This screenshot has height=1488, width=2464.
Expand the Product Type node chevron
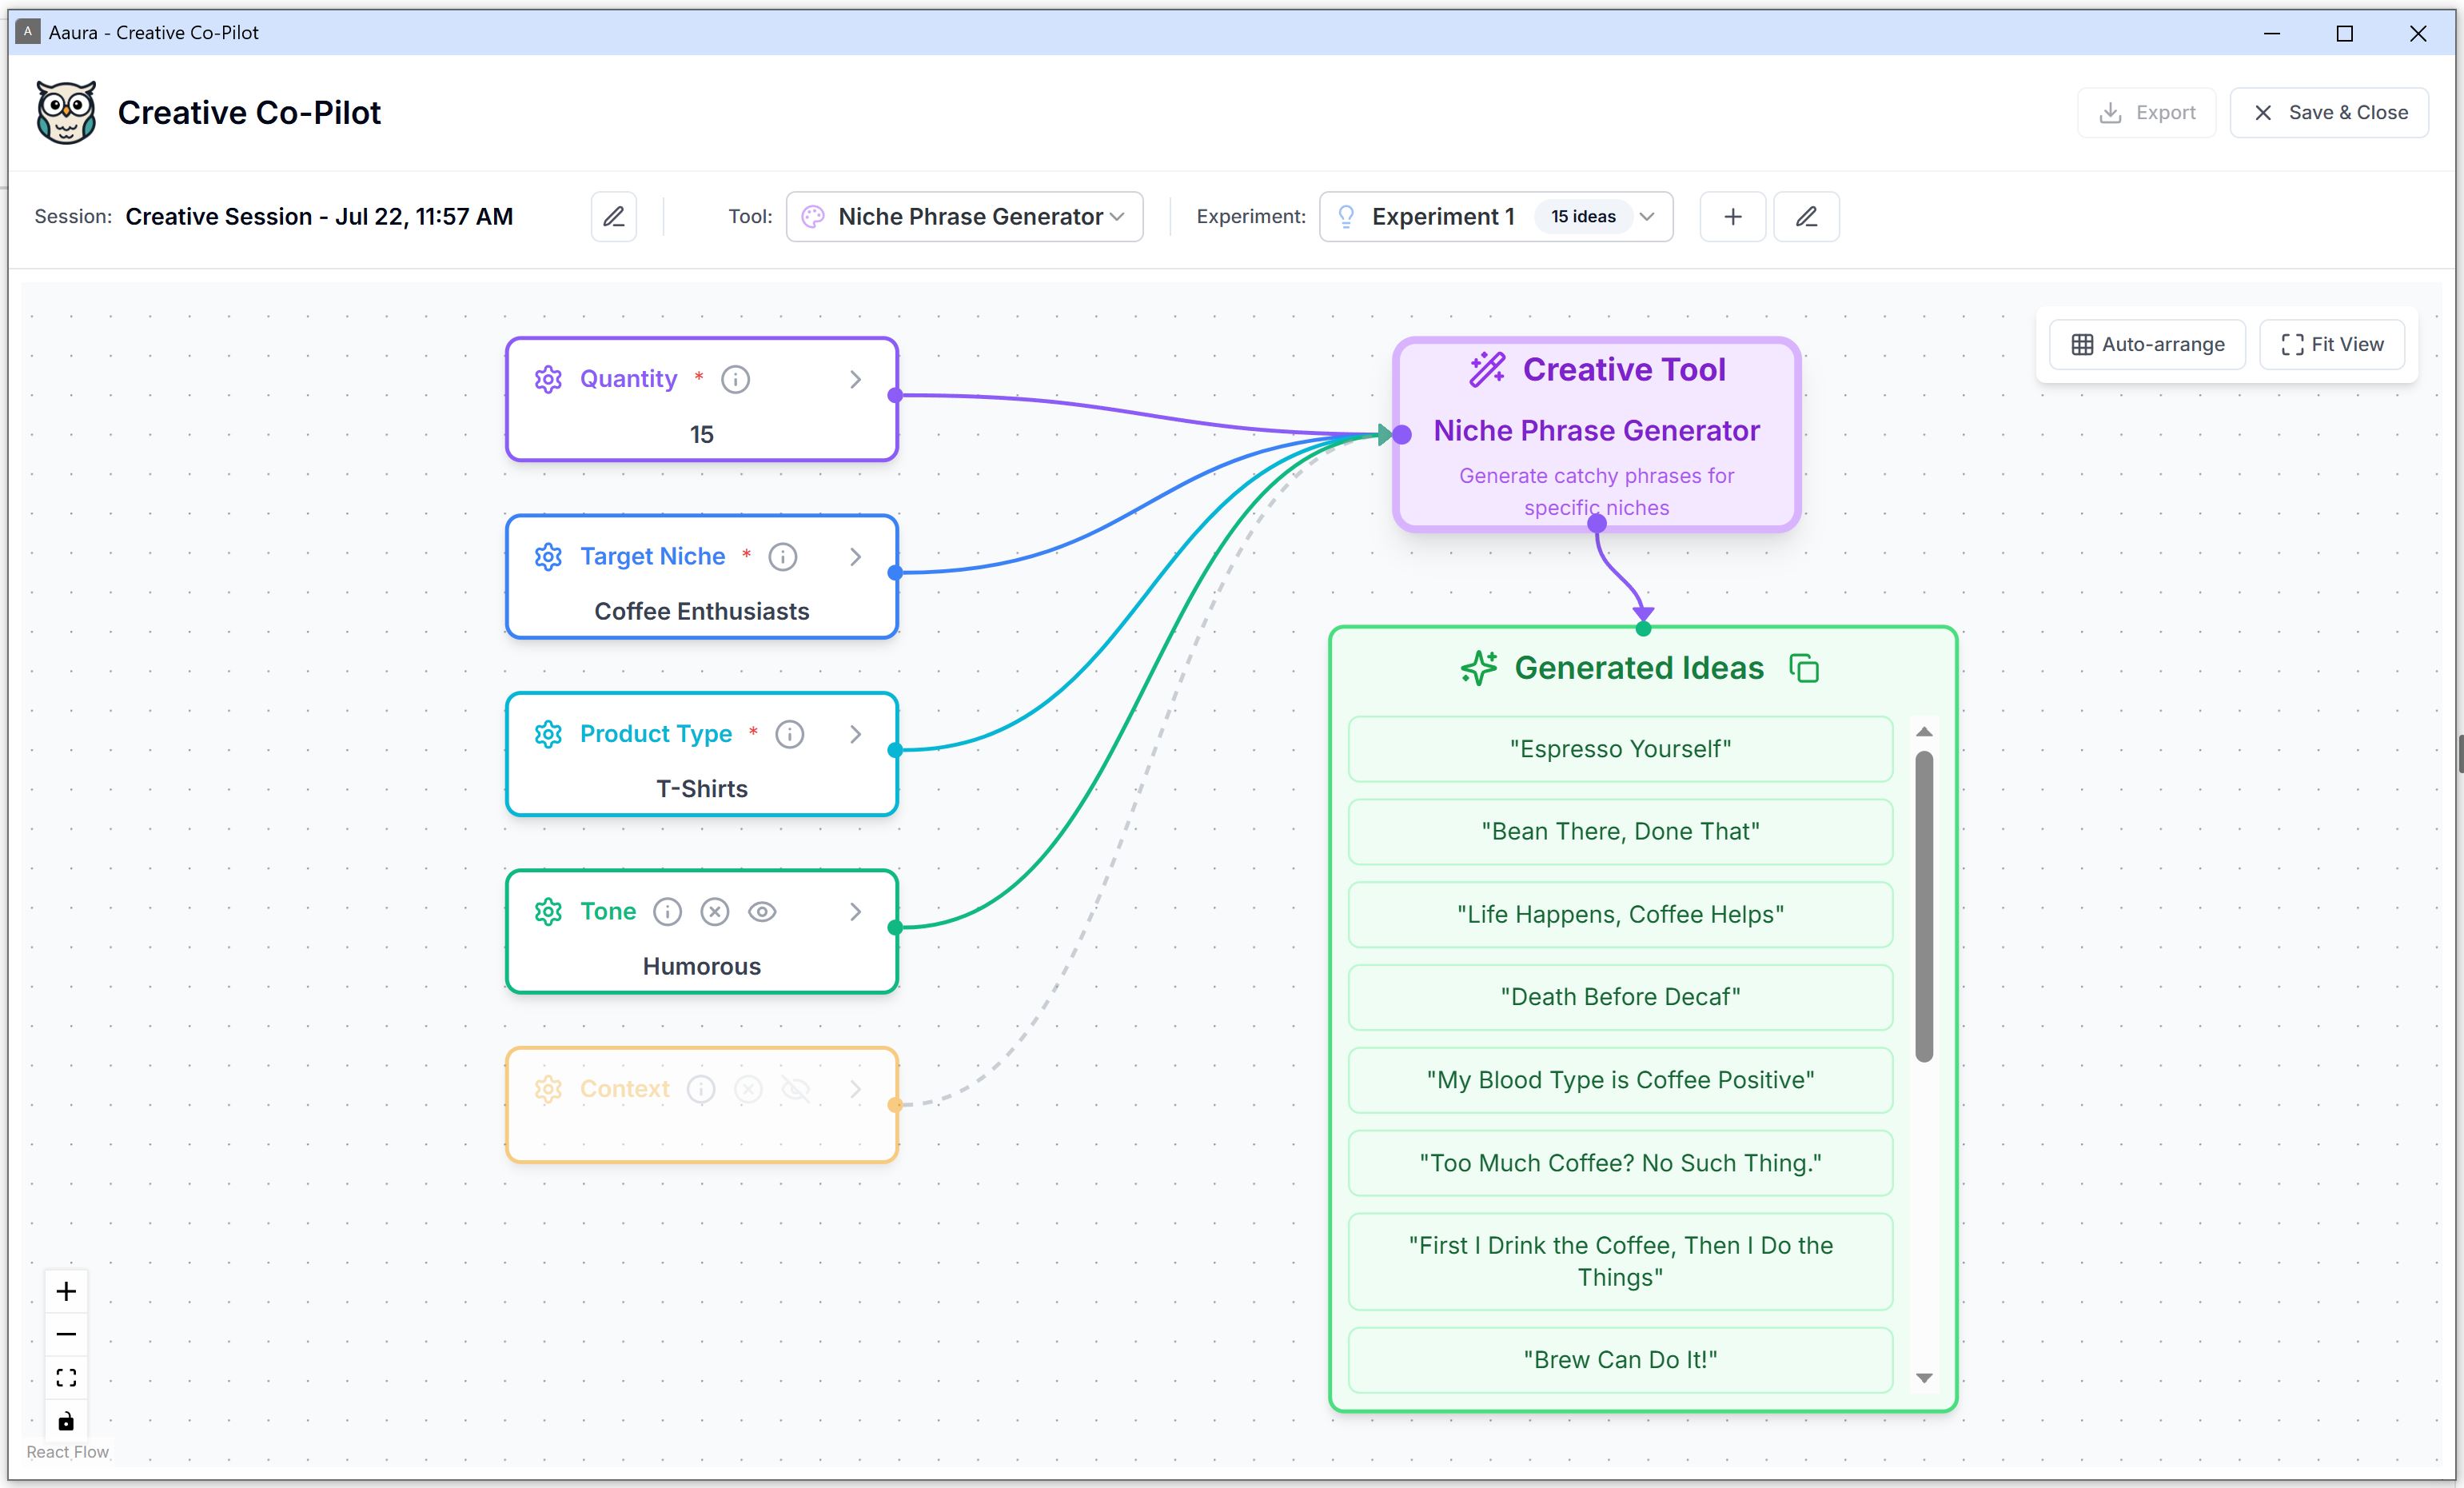coord(855,734)
